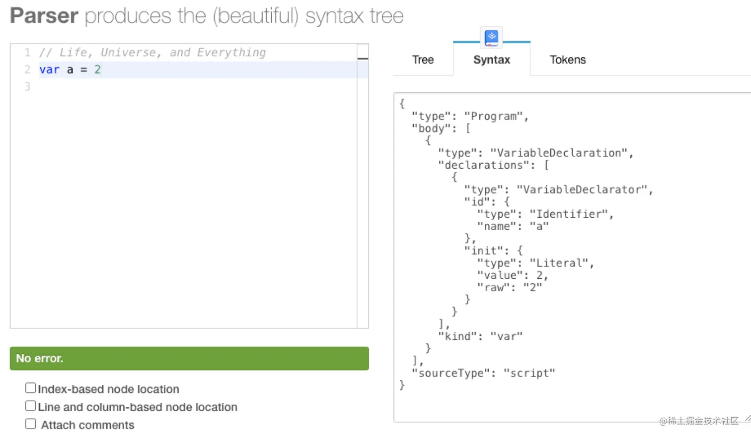The height and width of the screenshot is (438, 751).
Task: Click the editor vertical scrollbar track
Action: (363, 186)
